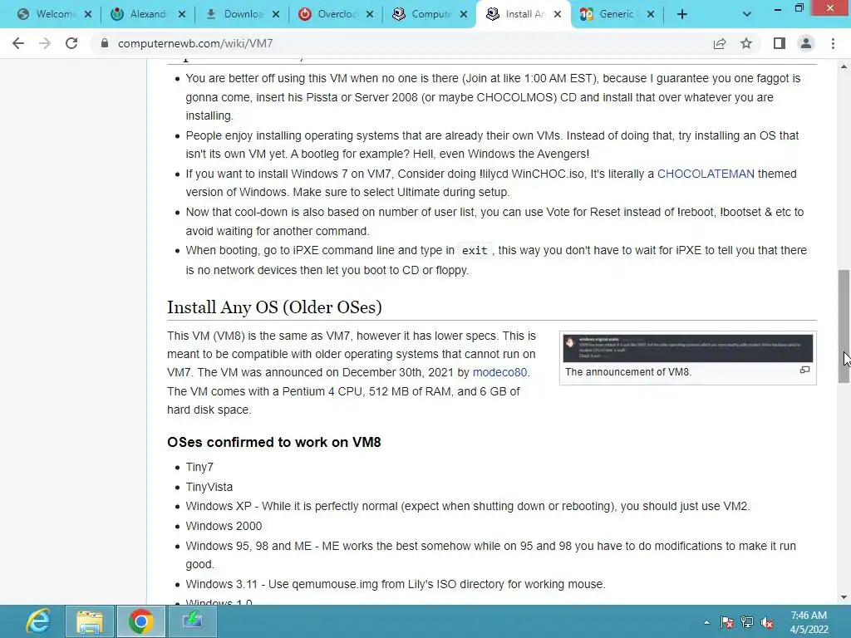The height and width of the screenshot is (638, 851).
Task: Close the Downloa tab
Action: (x=276, y=15)
